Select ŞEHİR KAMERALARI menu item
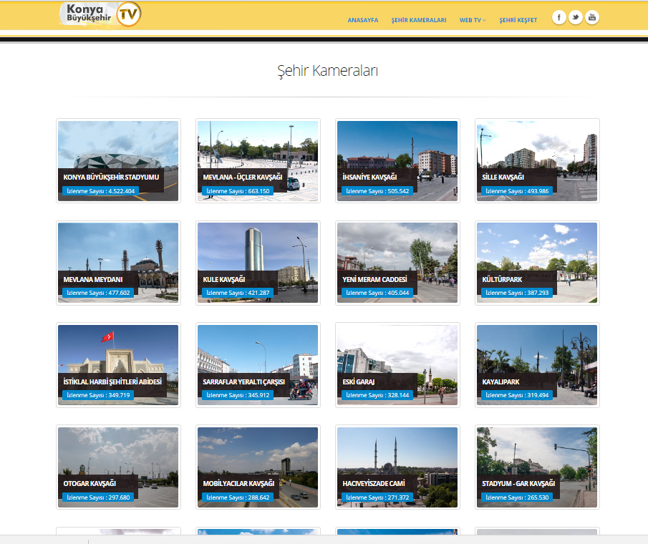Image resolution: width=648 pixels, height=544 pixels. [419, 20]
